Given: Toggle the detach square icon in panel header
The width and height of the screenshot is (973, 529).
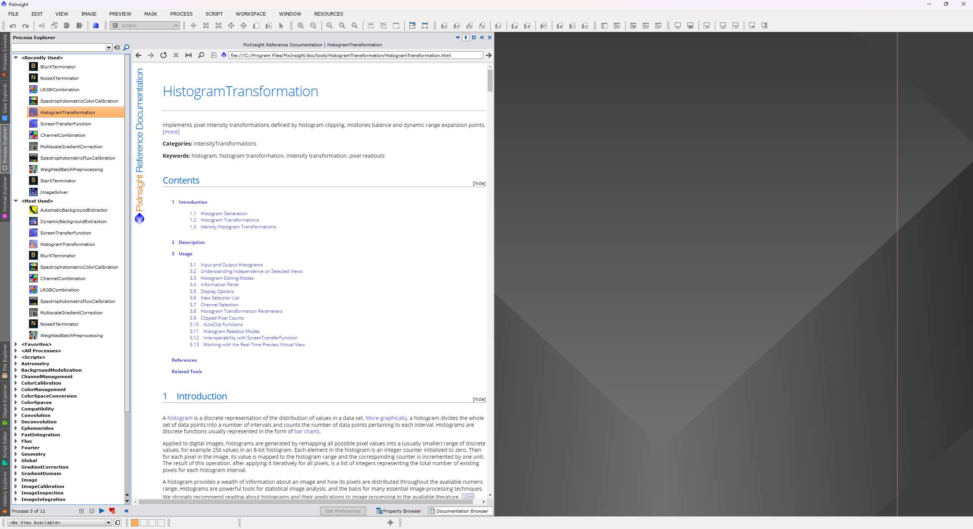Looking at the screenshot, I should [474, 37].
